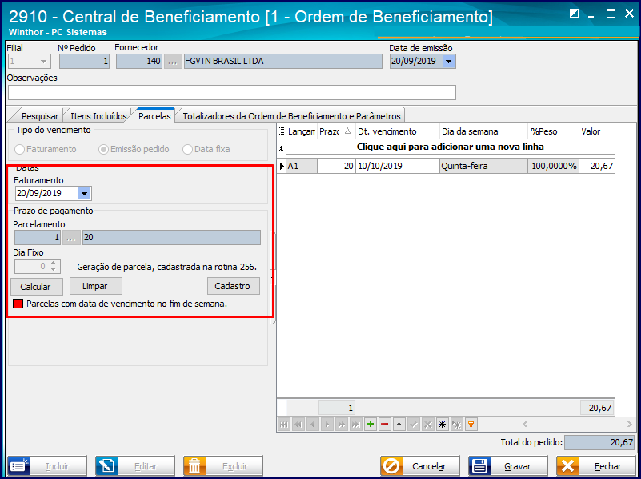The height and width of the screenshot is (479, 641).
Task: Save with Gravar button
Action: coord(508,466)
